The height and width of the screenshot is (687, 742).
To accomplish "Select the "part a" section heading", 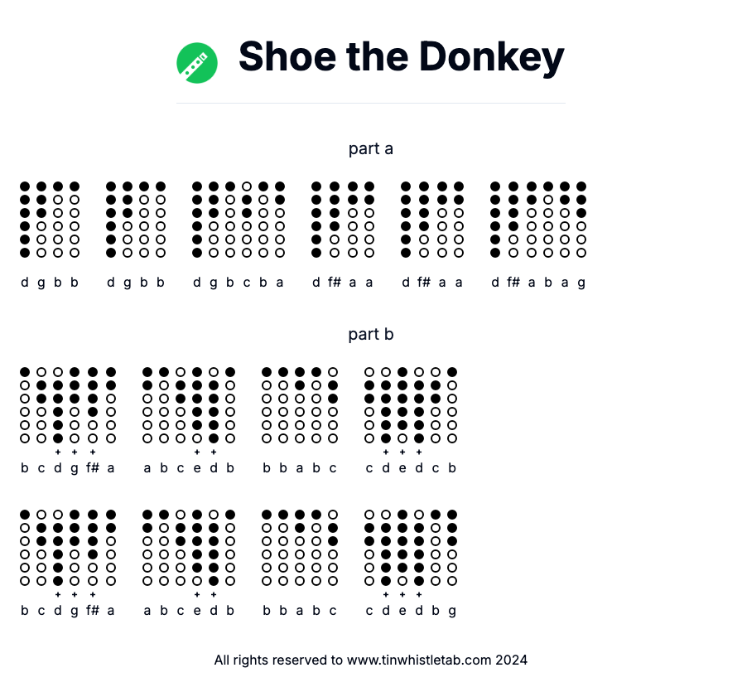I will [371, 149].
